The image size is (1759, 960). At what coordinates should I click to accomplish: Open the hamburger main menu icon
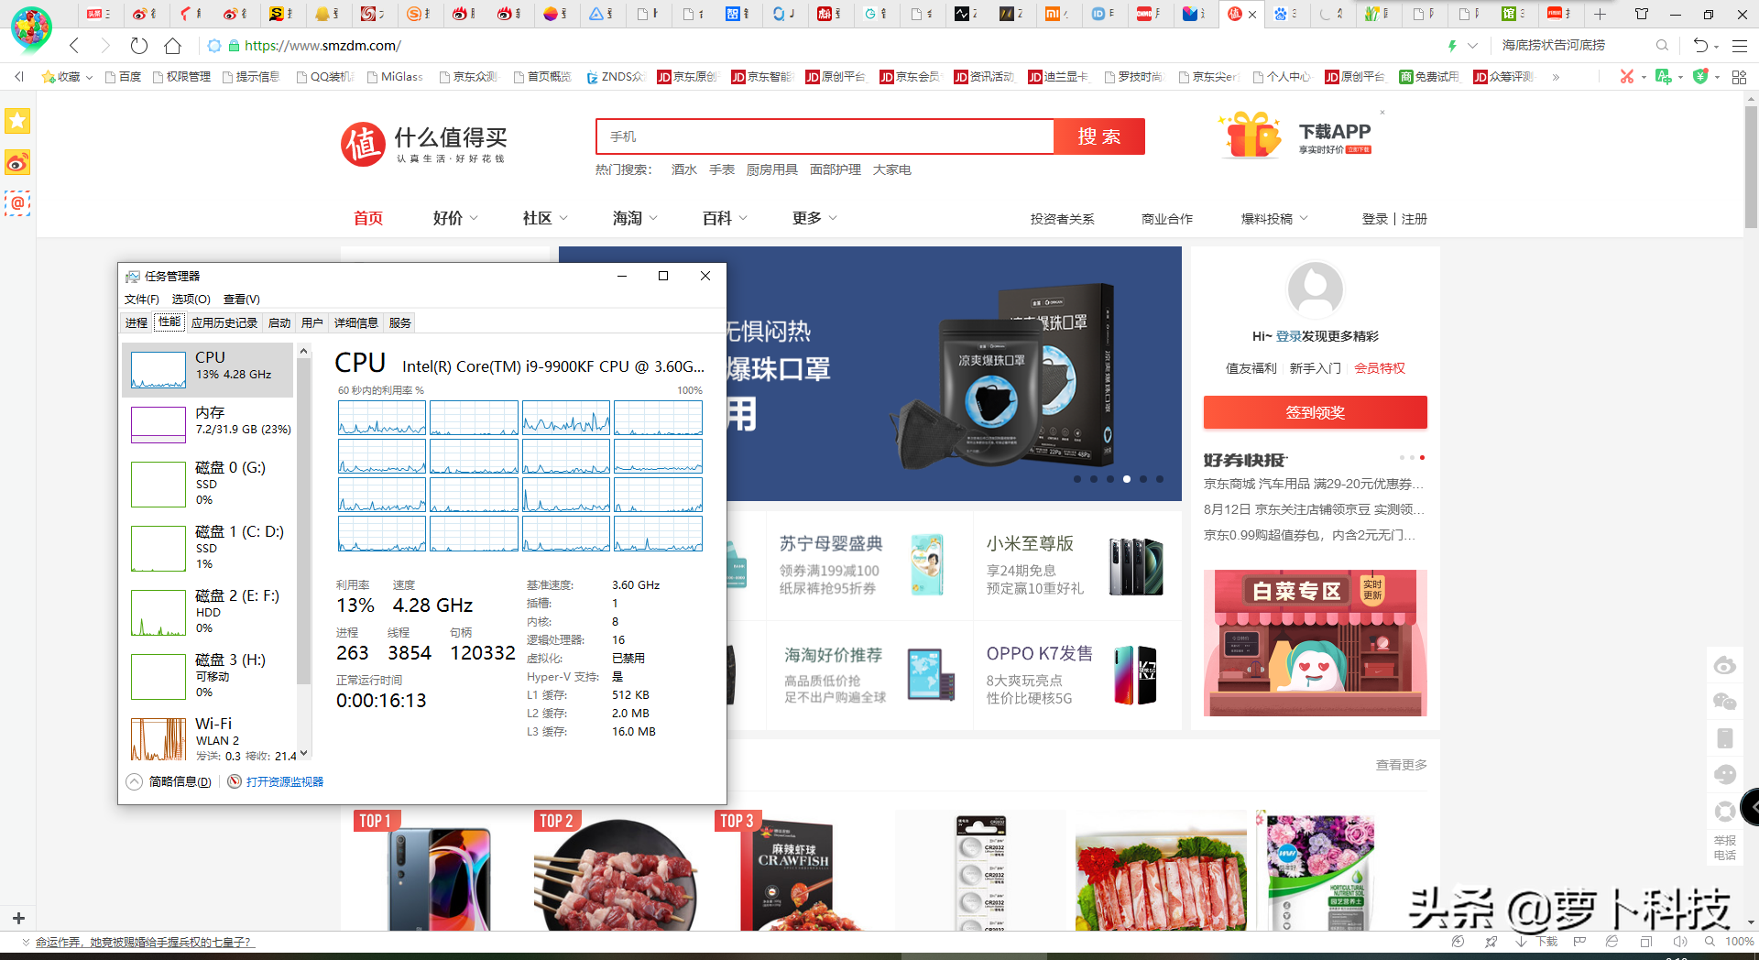1740,45
